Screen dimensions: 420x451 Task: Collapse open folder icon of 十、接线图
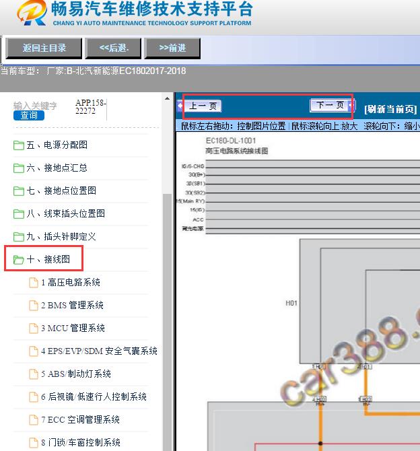(19, 260)
